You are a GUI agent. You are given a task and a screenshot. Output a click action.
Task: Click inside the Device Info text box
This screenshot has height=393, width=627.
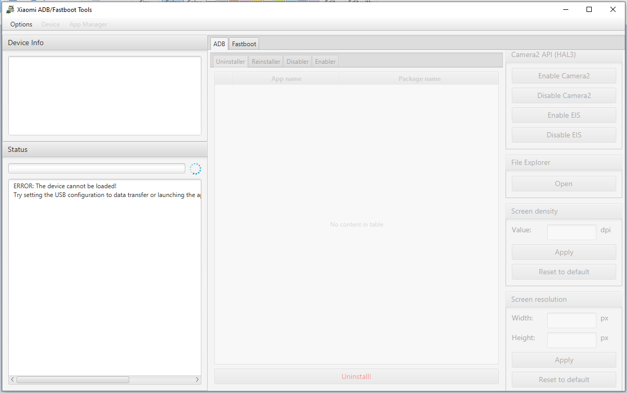tap(105, 95)
